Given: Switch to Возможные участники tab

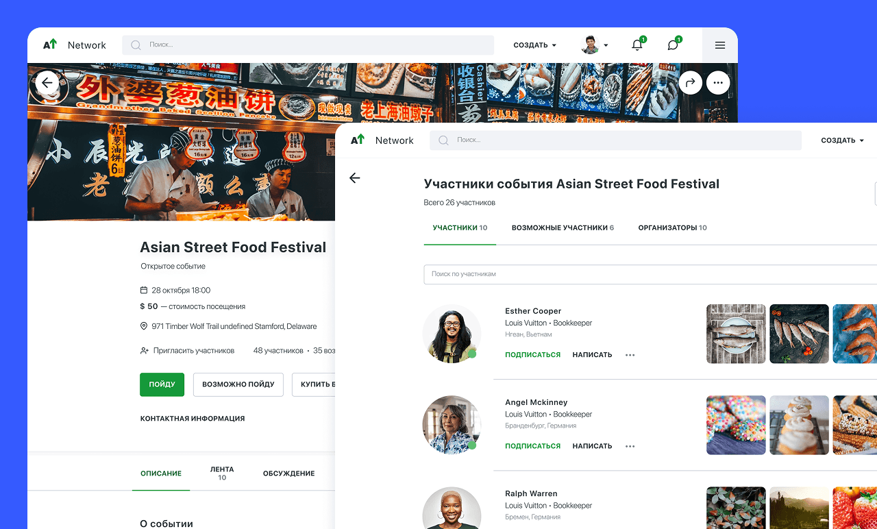Looking at the screenshot, I should (x=563, y=227).
